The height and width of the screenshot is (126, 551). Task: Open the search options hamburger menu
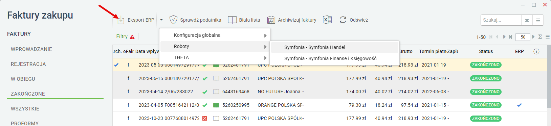538,20
